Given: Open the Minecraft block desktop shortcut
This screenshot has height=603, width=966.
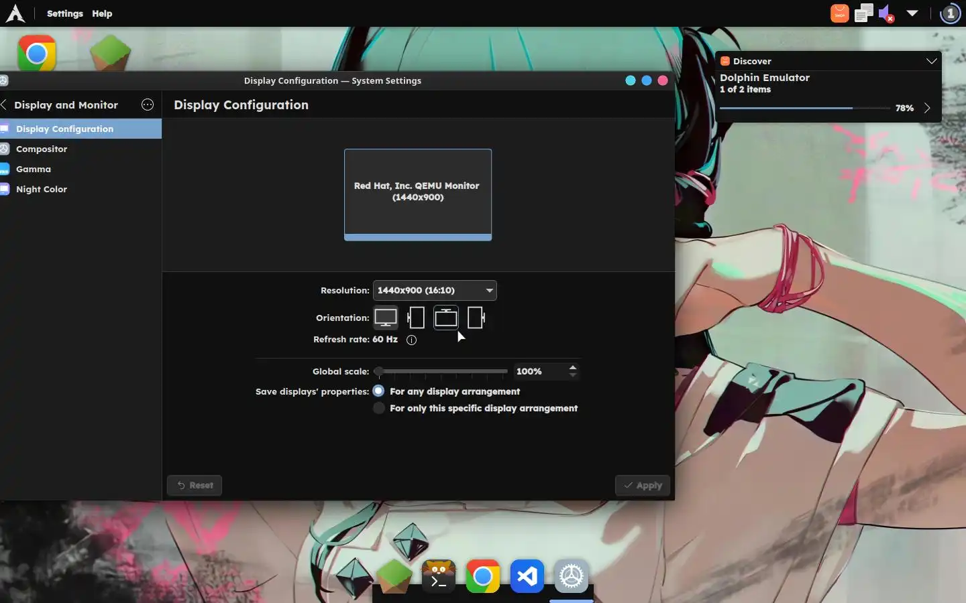Looking at the screenshot, I should (110, 53).
